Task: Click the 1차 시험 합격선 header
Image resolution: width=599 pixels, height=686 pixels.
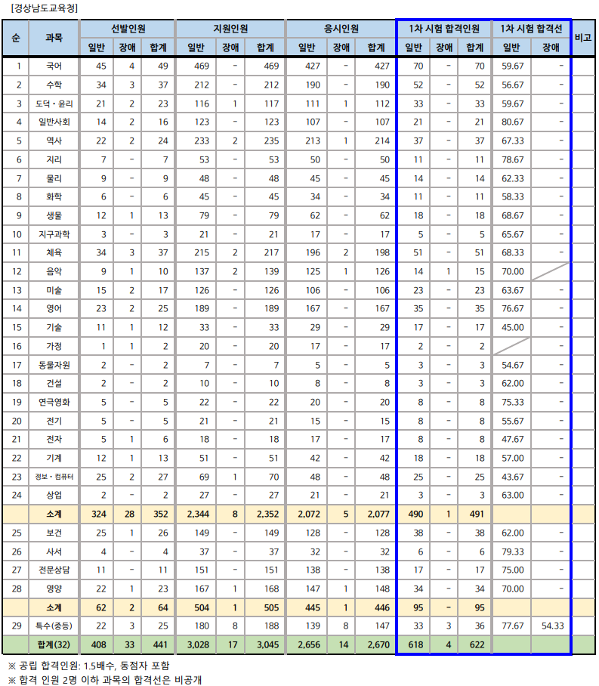Action: tap(531, 29)
